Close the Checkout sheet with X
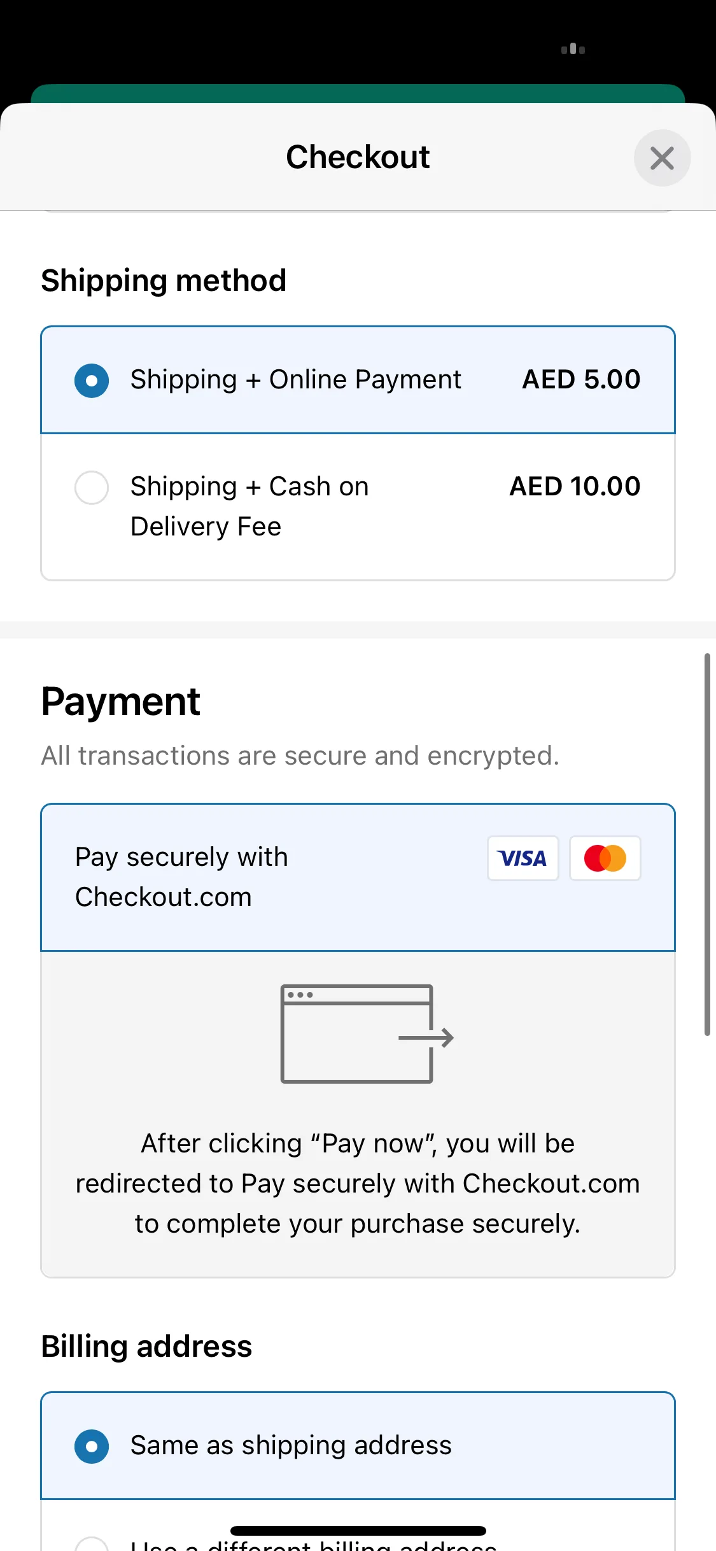The width and height of the screenshot is (716, 1551). point(662,158)
